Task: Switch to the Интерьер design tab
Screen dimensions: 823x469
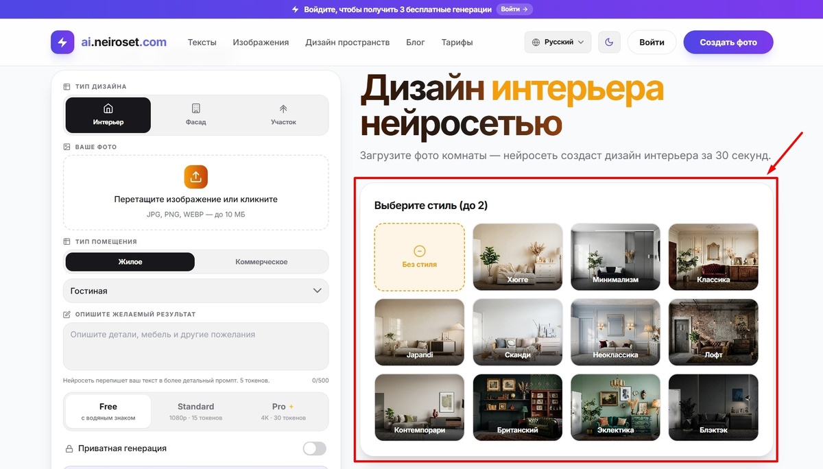Action: (108, 115)
